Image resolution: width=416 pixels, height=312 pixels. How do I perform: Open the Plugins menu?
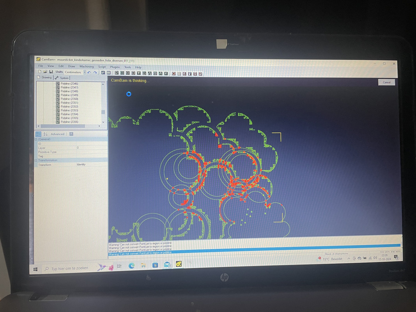[115, 67]
